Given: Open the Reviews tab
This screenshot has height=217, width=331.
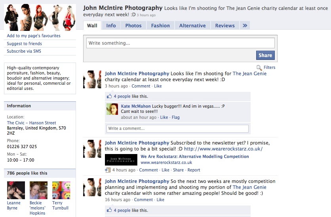Looking at the screenshot, I should click(225, 26).
